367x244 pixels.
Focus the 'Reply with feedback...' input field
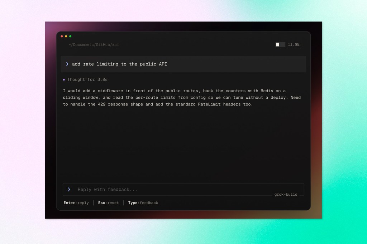(x=183, y=189)
